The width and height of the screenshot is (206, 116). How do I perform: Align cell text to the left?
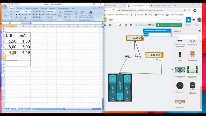(x=34, y=14)
